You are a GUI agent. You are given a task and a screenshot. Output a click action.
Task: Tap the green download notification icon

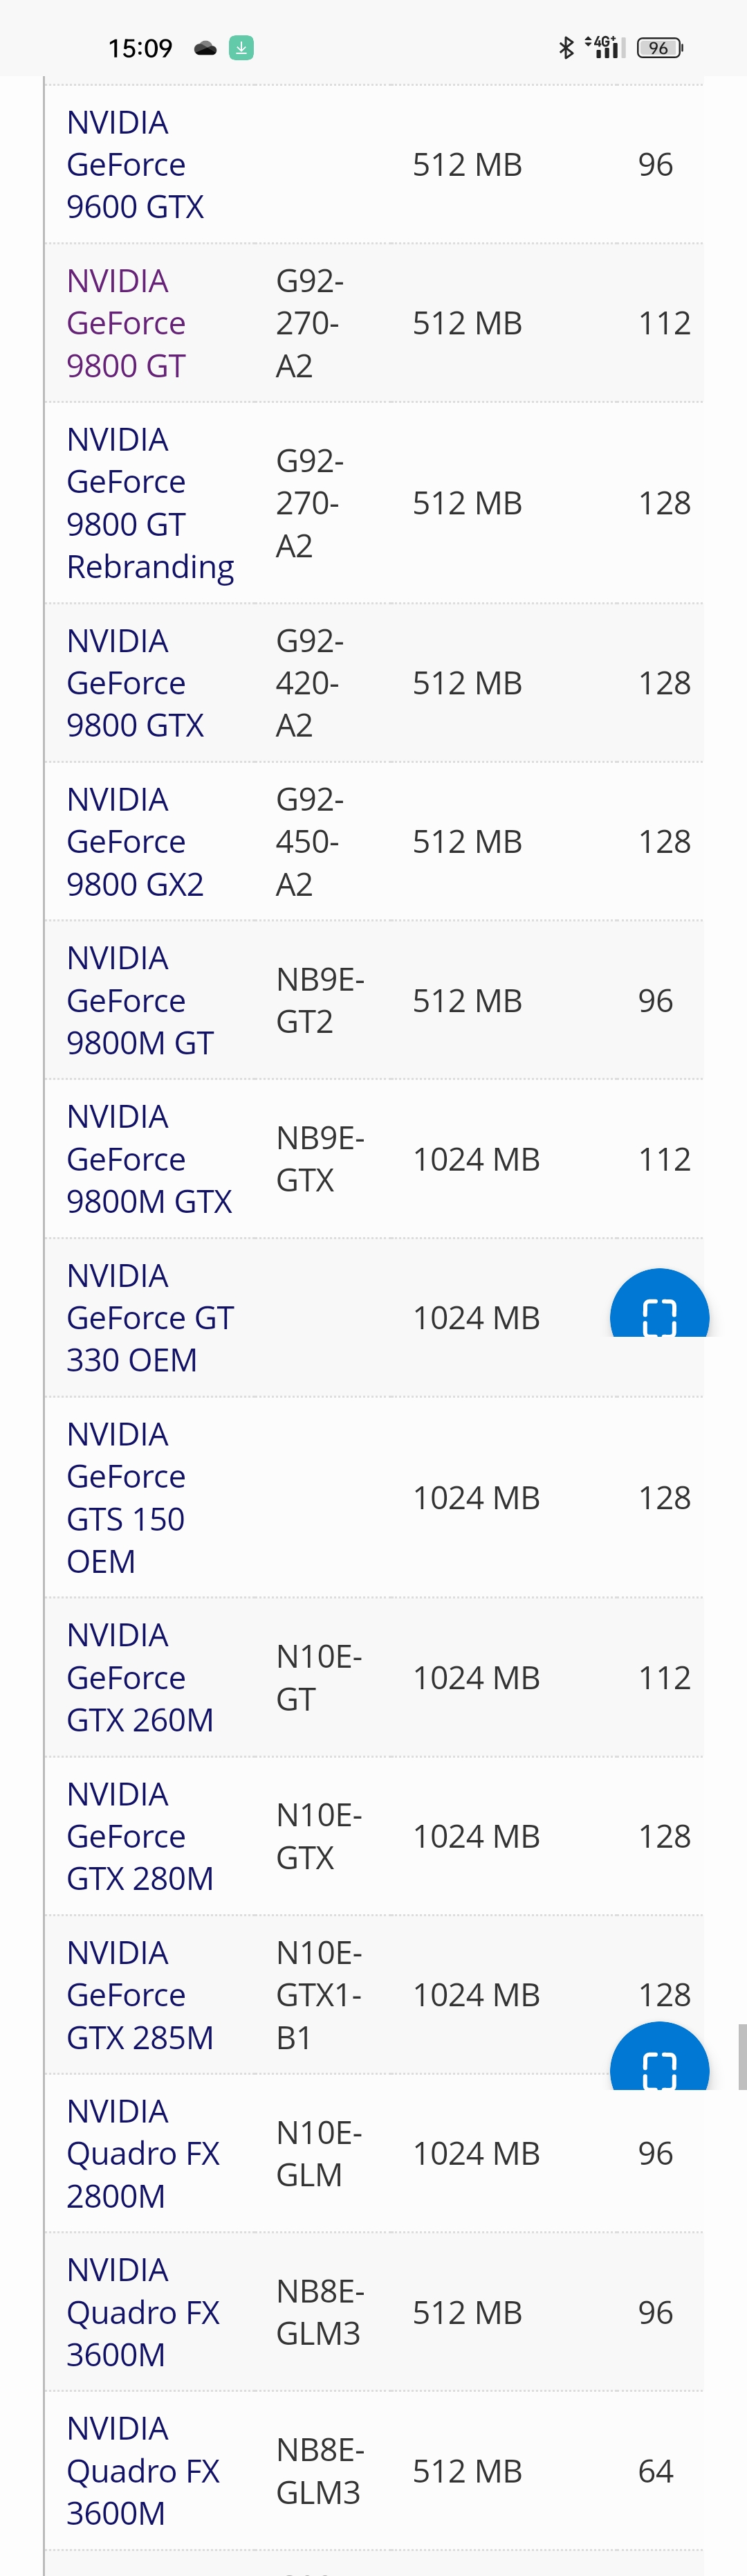(241, 47)
